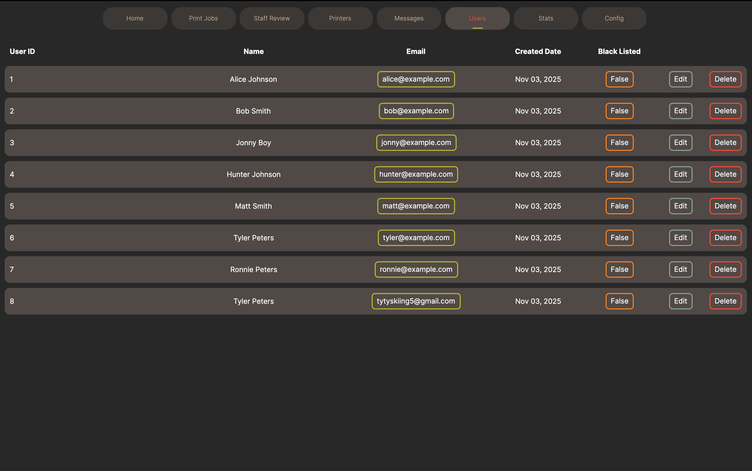Navigate to Staff Review
Screen dimensions: 752x471
(272, 18)
